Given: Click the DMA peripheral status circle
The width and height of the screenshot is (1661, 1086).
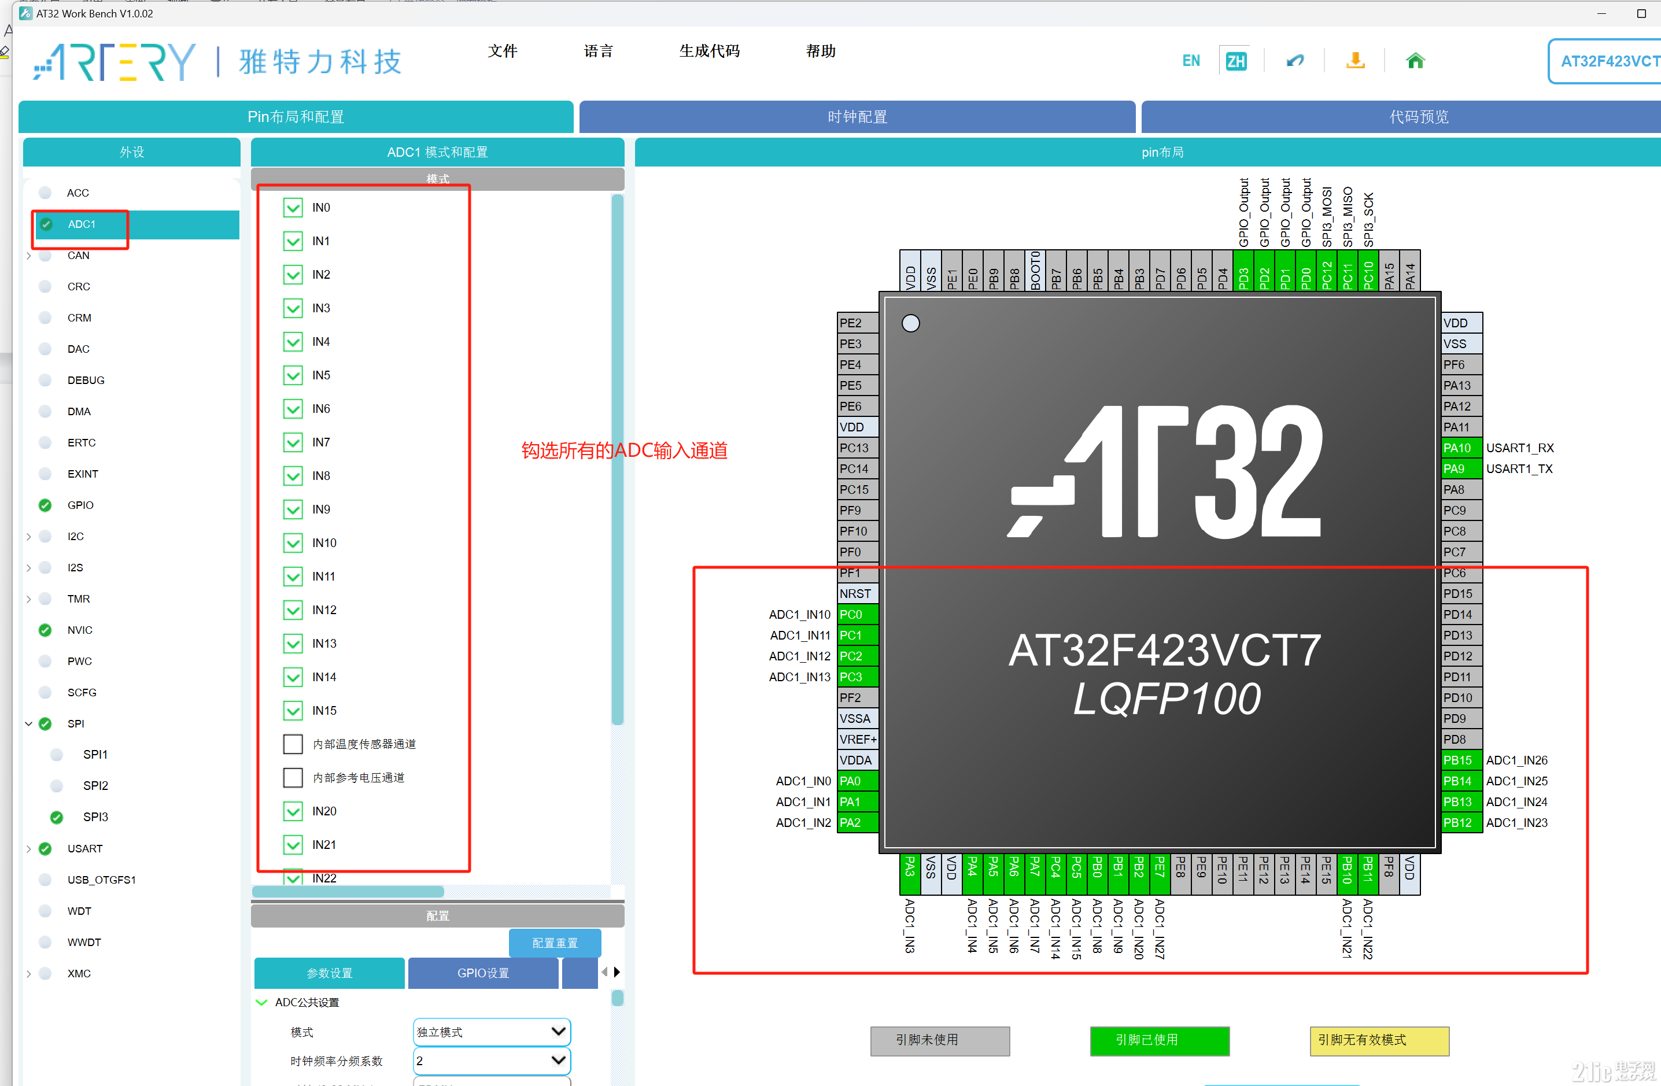Looking at the screenshot, I should click(x=45, y=412).
